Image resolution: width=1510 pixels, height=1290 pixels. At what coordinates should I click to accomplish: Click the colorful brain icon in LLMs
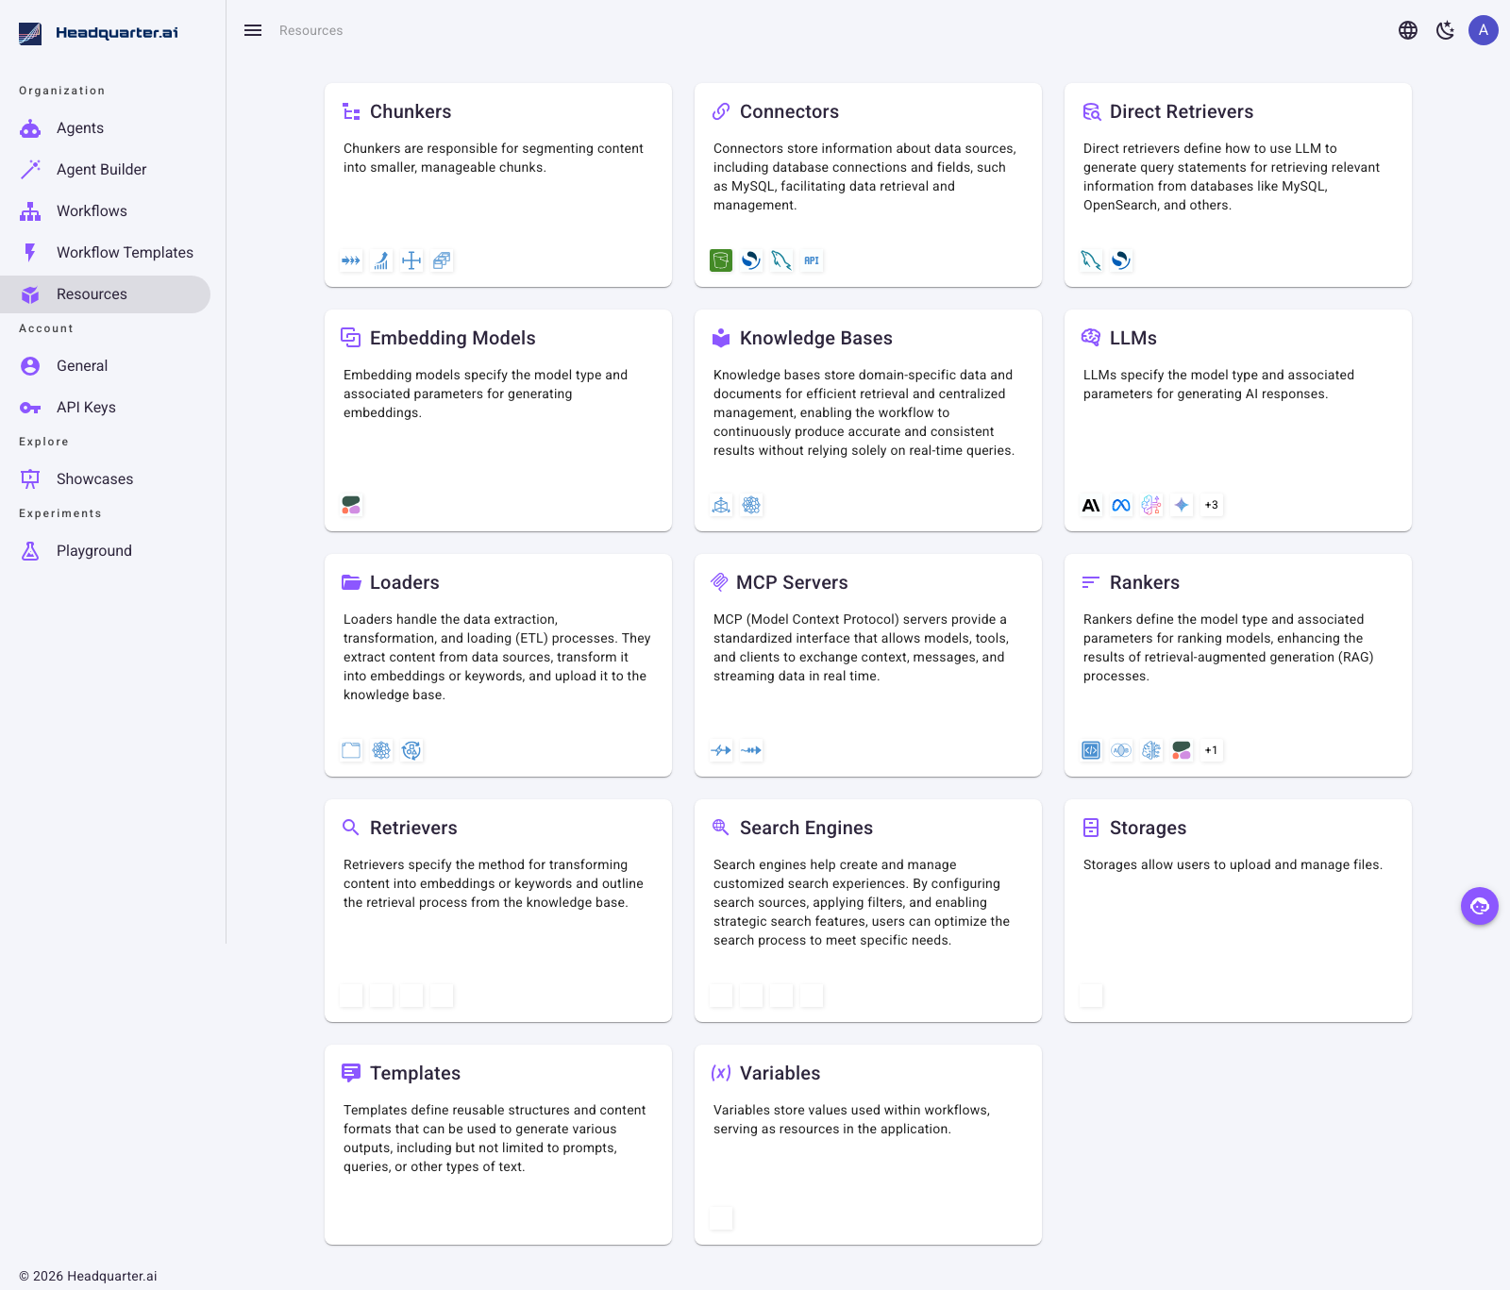click(1151, 505)
